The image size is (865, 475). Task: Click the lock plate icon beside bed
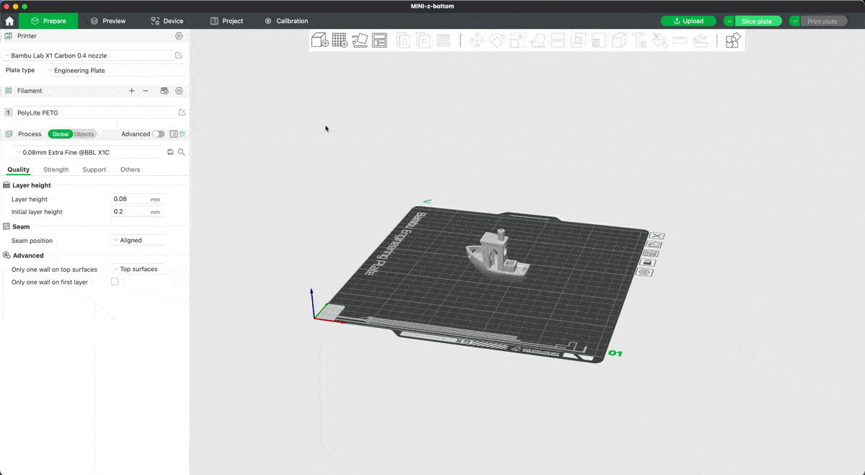pyautogui.click(x=647, y=263)
